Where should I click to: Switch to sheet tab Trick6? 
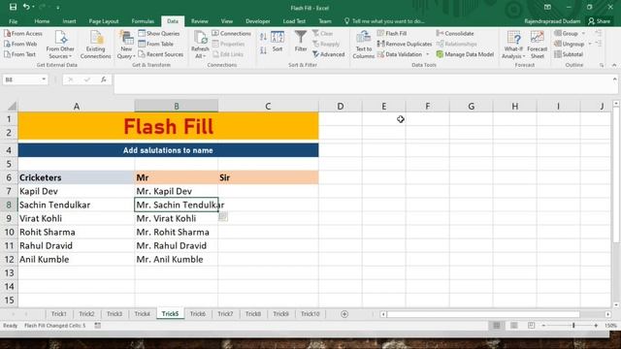(198, 314)
